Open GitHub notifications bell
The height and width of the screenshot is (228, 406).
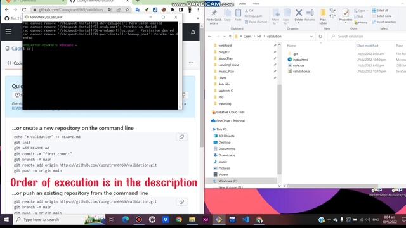pyautogui.click(x=193, y=32)
